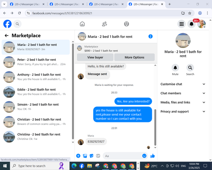Open the Christian conversation in the list
The image size is (212, 170).
click(36, 122)
